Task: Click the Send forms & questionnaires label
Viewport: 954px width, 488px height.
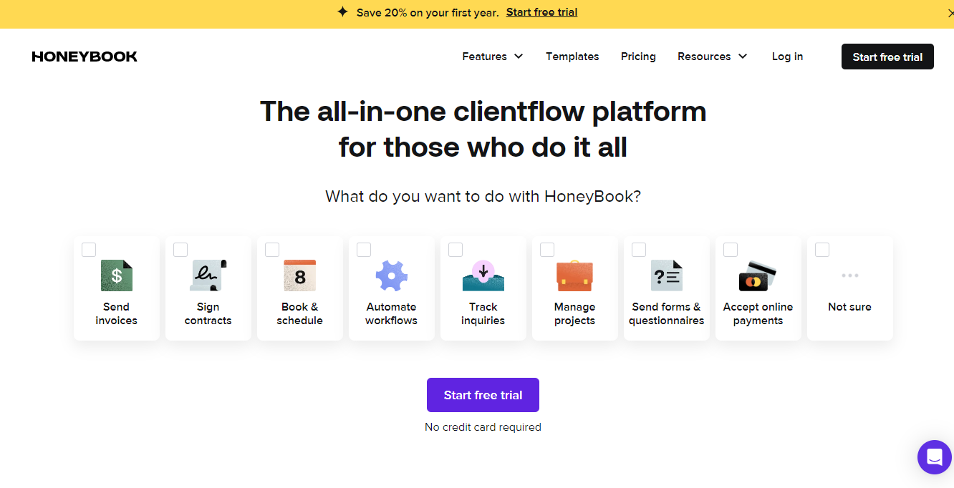Action: (667, 313)
